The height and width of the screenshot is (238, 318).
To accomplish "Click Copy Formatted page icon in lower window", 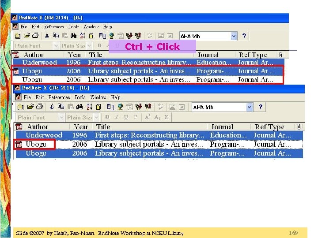I will 98,107.
